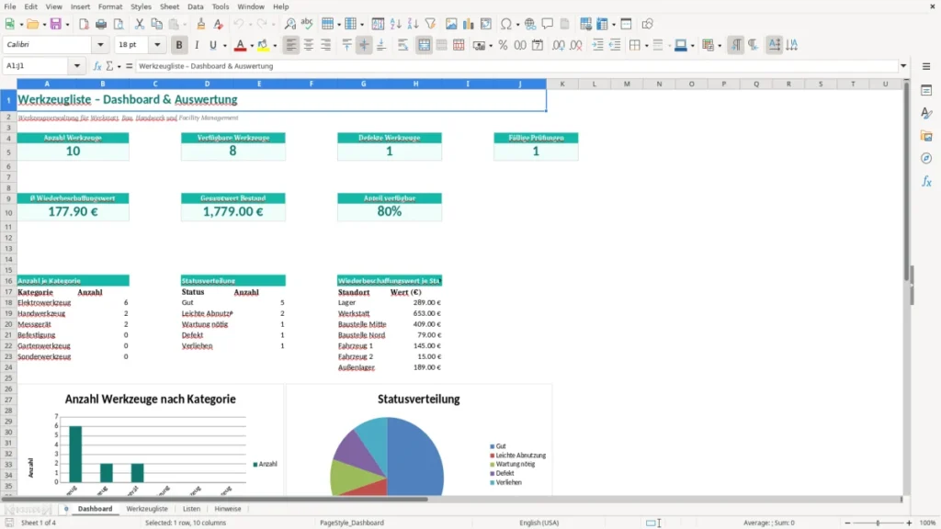Click the Merge and Center Cells icon
This screenshot has width=941, height=529.
pyautogui.click(x=424, y=45)
